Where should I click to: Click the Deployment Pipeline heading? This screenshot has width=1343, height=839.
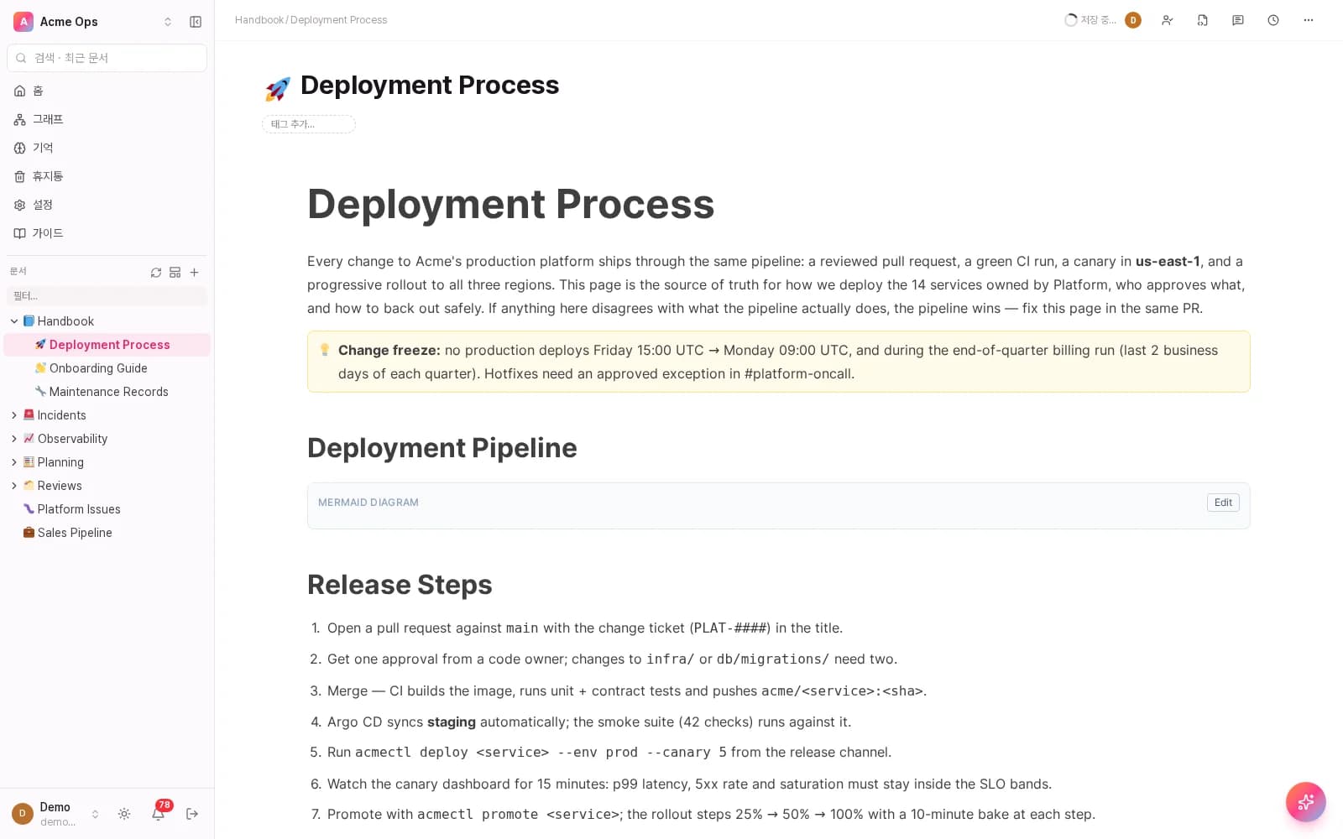click(442, 448)
